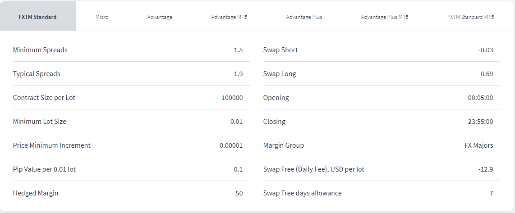Viewport: 515px width, 213px height.
Task: Click the Swap Long label
Action: 280,74
